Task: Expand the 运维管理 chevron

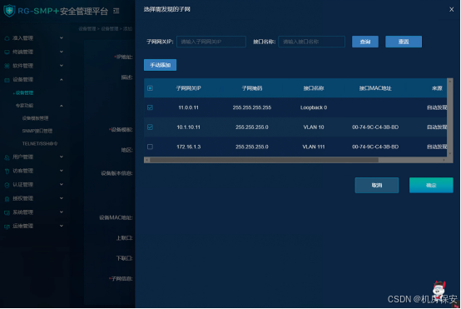Action: pos(62,226)
